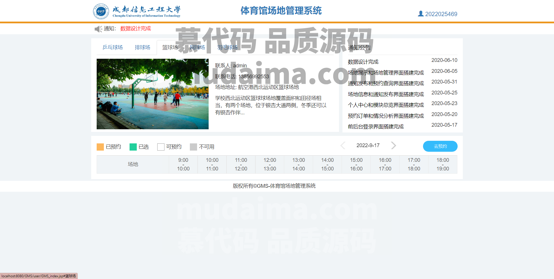
Task: Click the 体育馆场地管理系统 title
Action: click(x=281, y=11)
